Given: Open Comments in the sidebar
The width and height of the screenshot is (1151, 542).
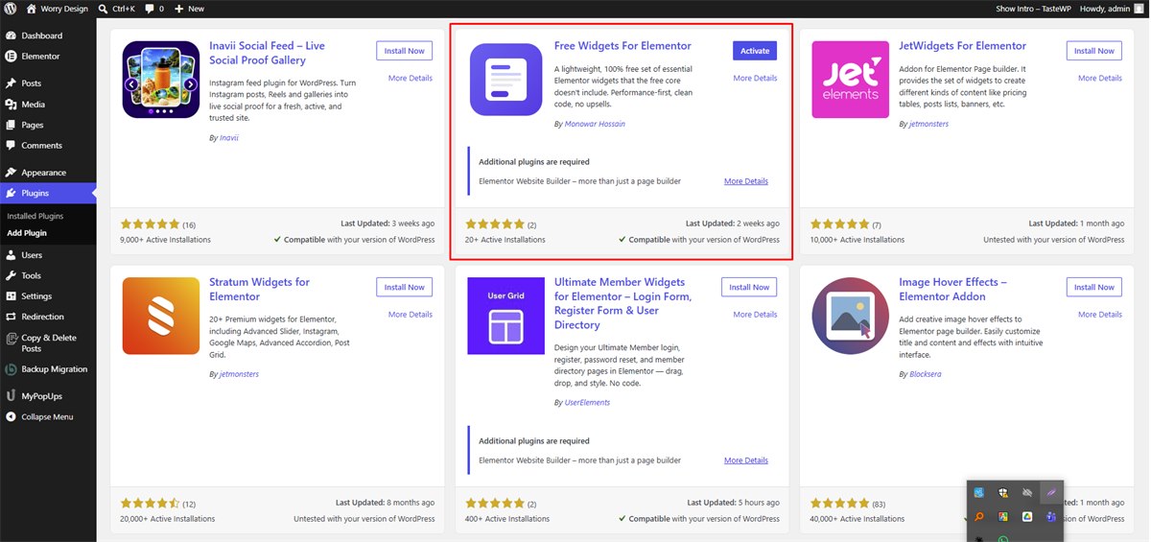Looking at the screenshot, I should click(x=48, y=145).
